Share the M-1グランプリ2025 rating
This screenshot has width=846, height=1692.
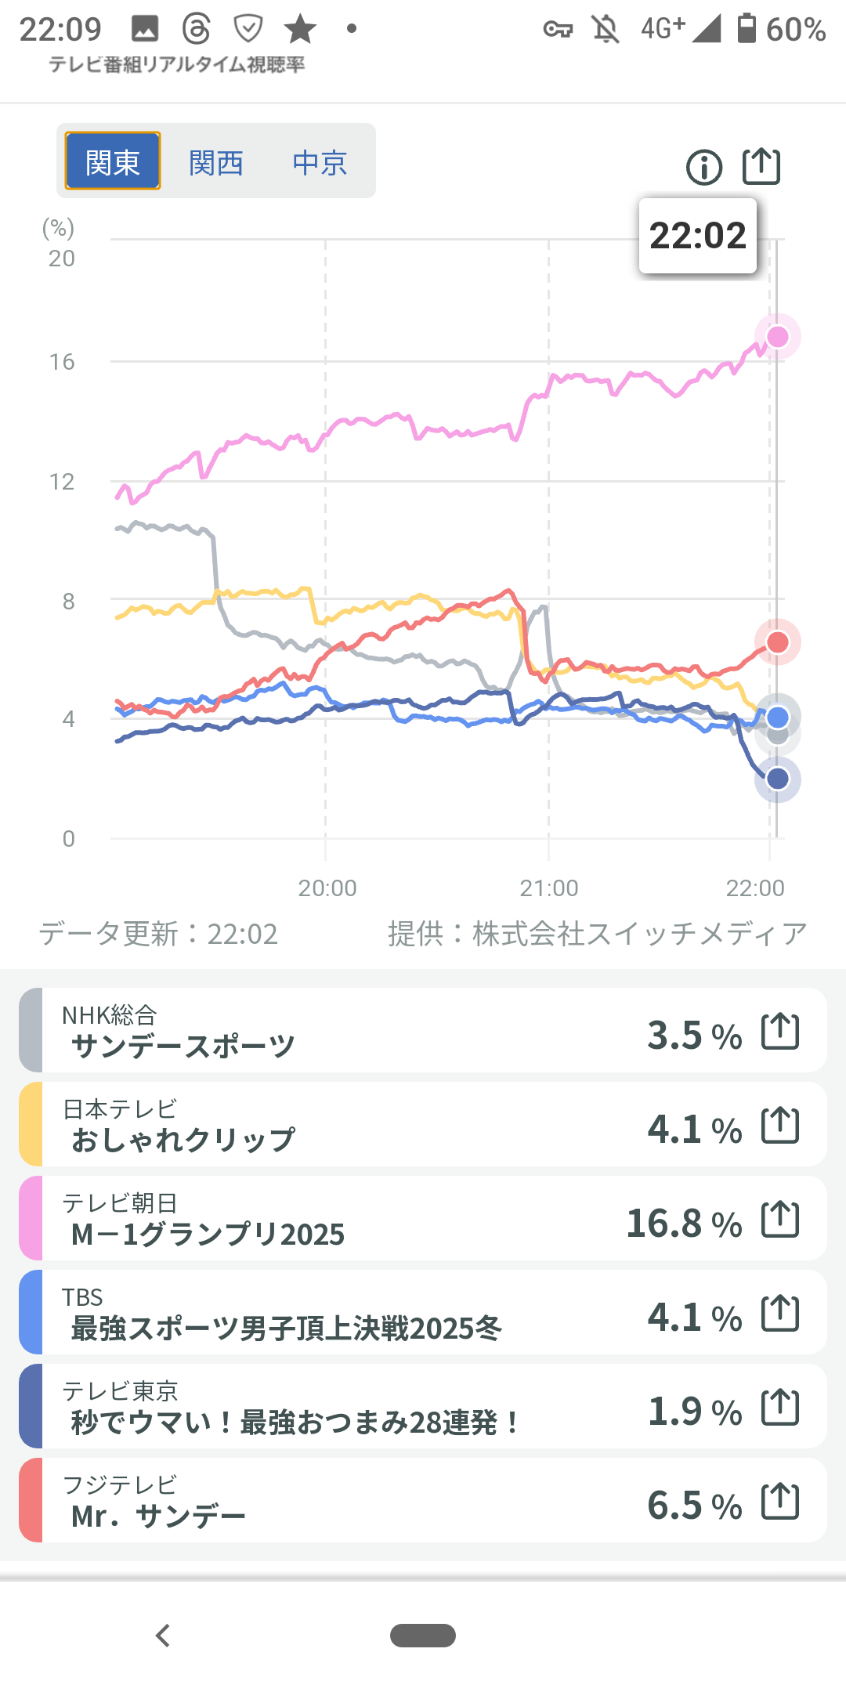(780, 1219)
